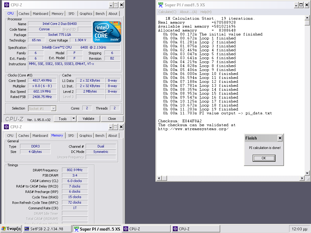The height and width of the screenshot is (233, 311).
Task: Open the Mainboard tab in top CPU-Z window
Action: (x=40, y=13)
